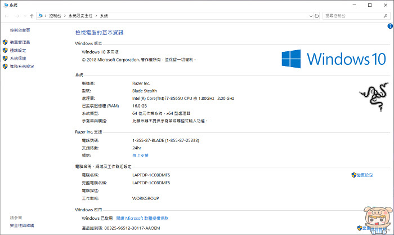Click 'Windows 已啟用' activation status
The image size is (394, 235).
(x=97, y=218)
